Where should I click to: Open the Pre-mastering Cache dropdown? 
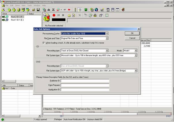[107, 34]
